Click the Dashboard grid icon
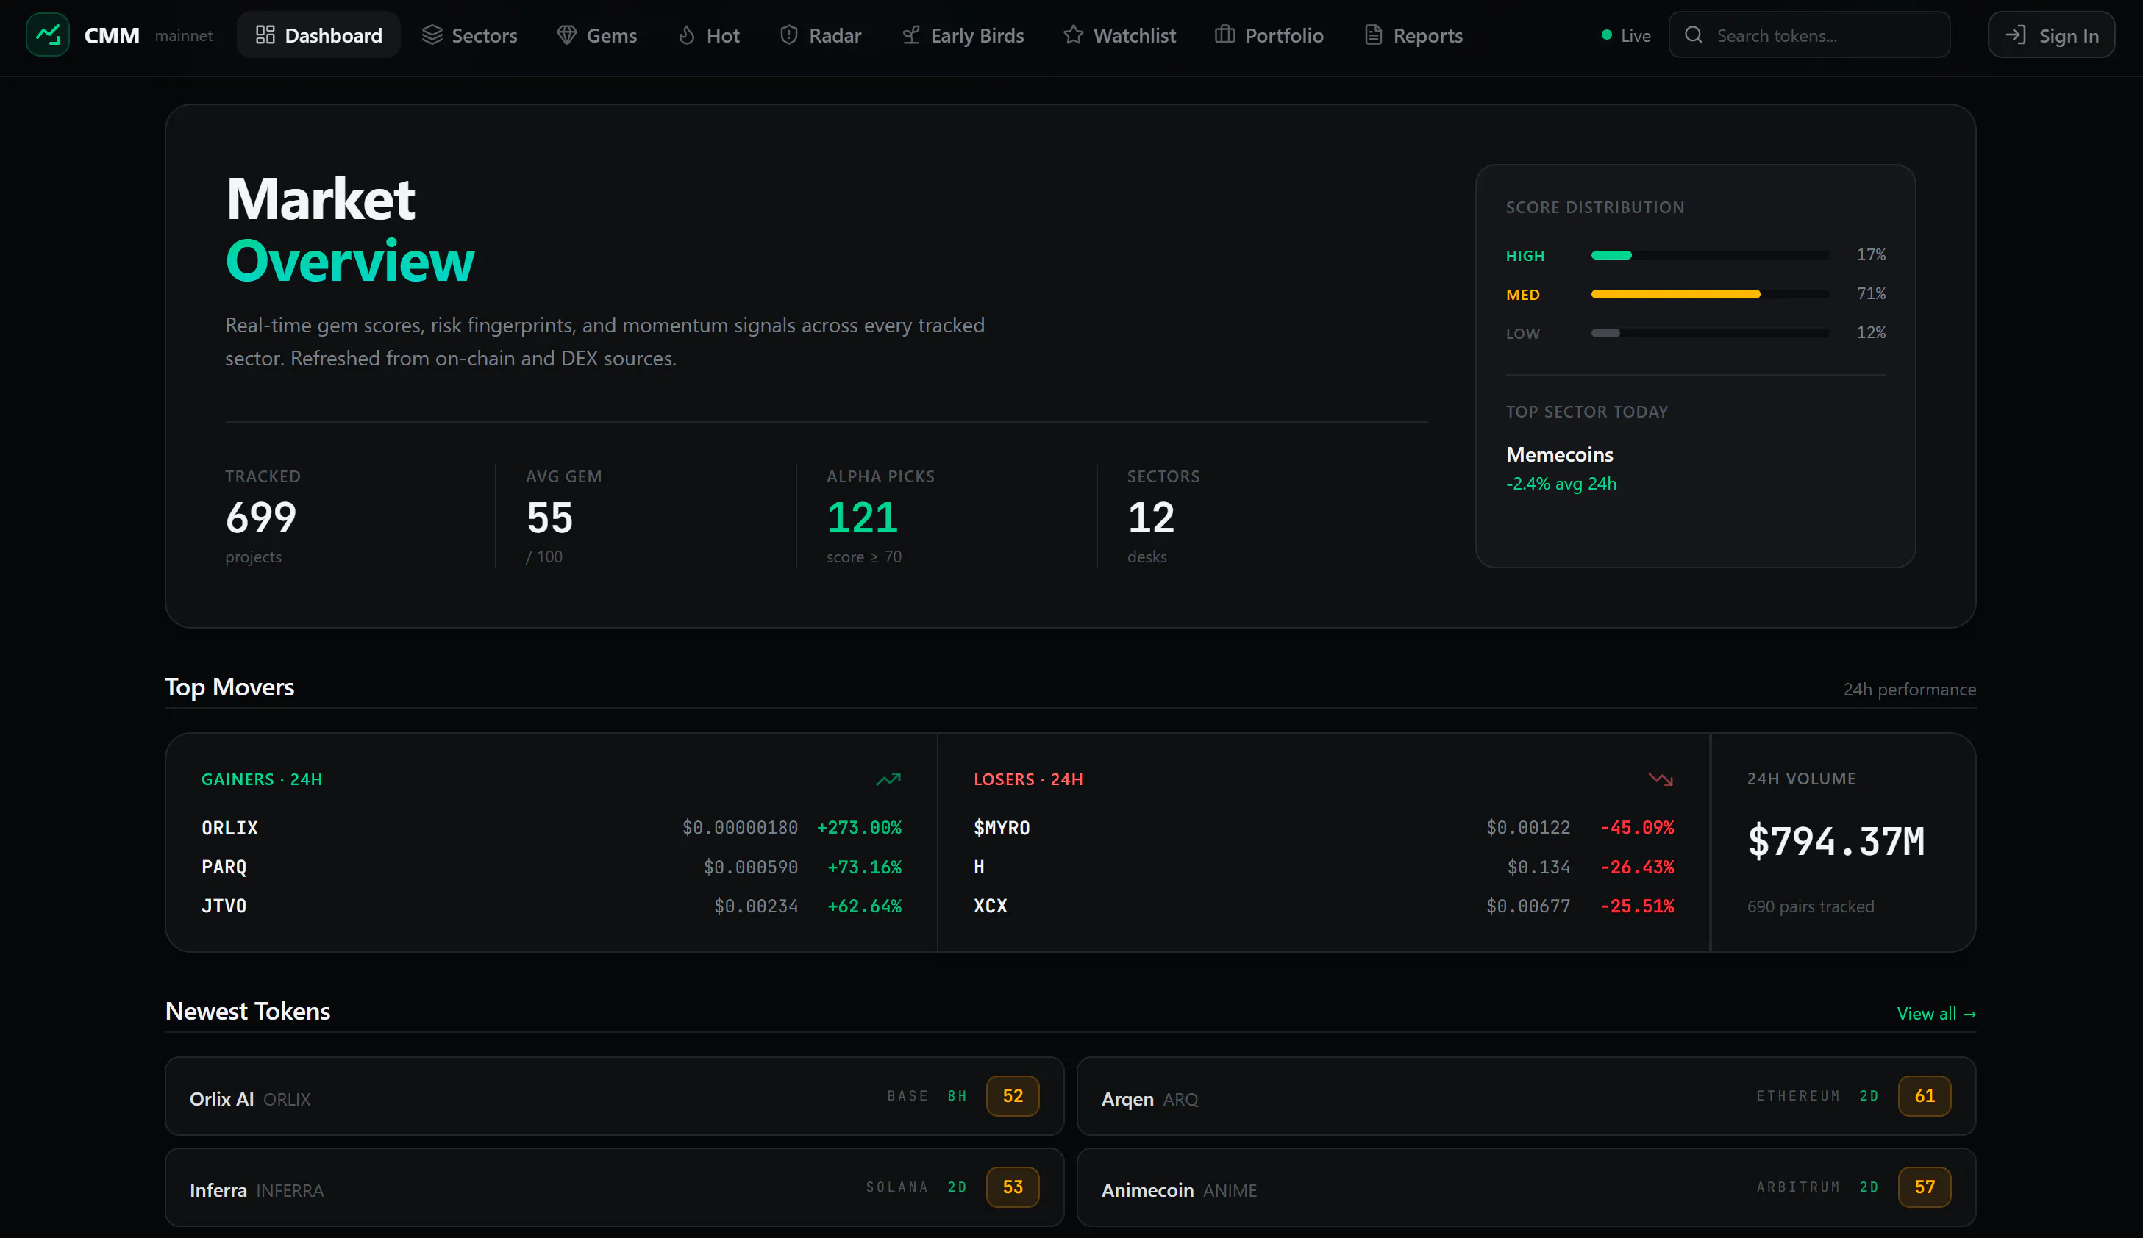The image size is (2143, 1238). (x=265, y=35)
